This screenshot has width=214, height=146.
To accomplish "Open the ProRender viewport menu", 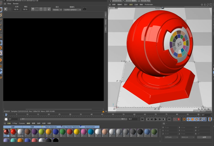I will 149,5.
